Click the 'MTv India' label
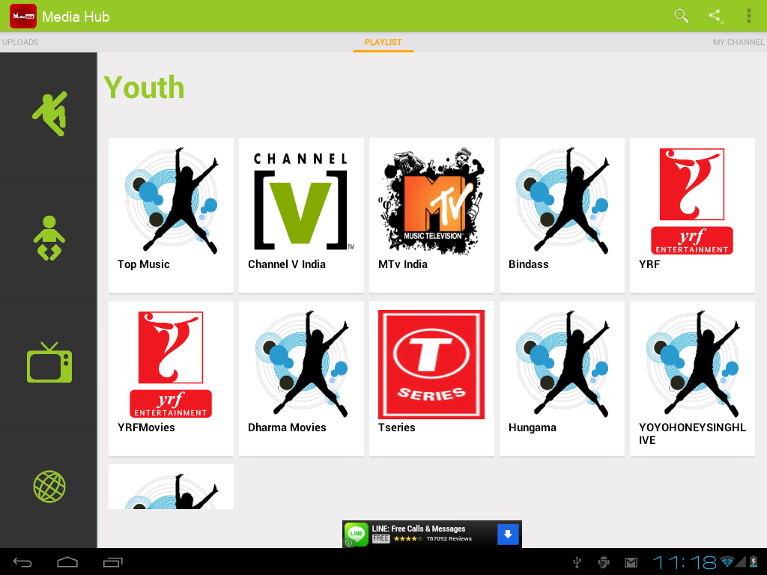The width and height of the screenshot is (767, 575). [402, 264]
